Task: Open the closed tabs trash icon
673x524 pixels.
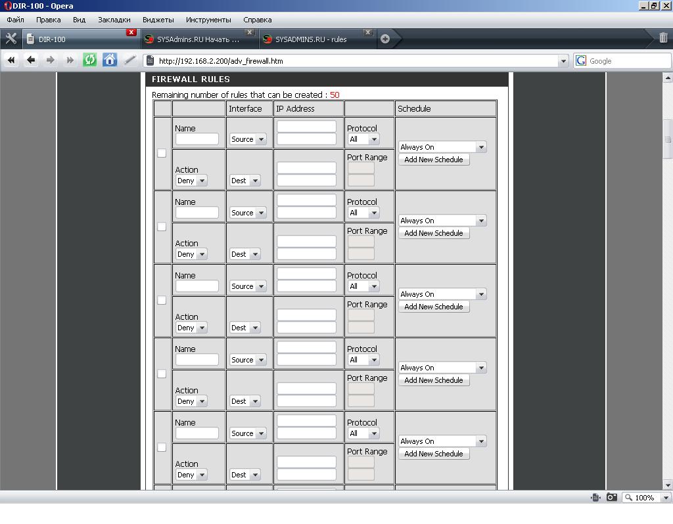Action: pyautogui.click(x=663, y=37)
